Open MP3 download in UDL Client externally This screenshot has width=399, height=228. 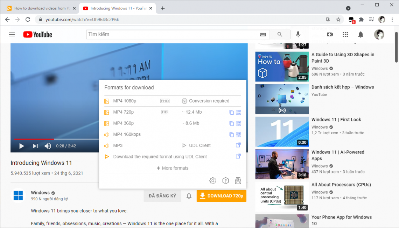238,145
